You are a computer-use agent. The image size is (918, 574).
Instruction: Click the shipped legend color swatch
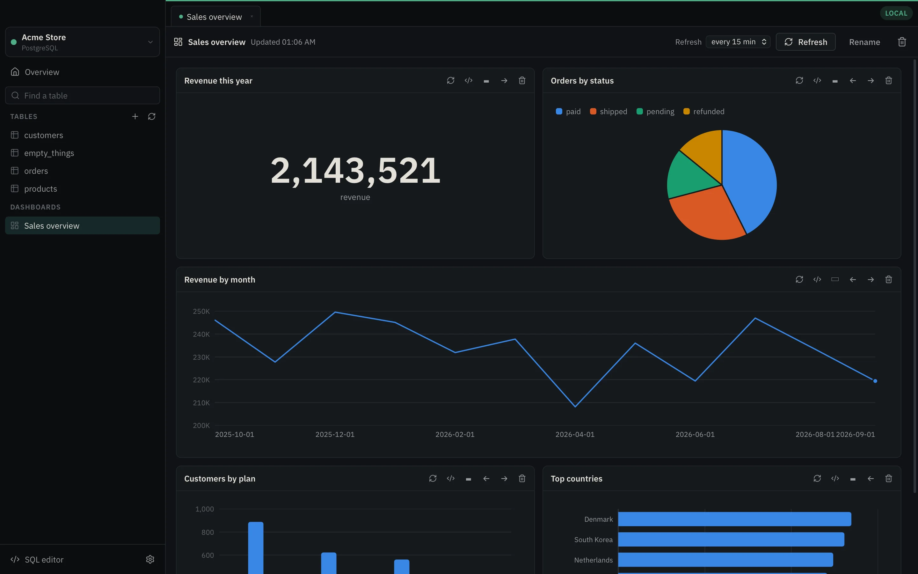(593, 111)
